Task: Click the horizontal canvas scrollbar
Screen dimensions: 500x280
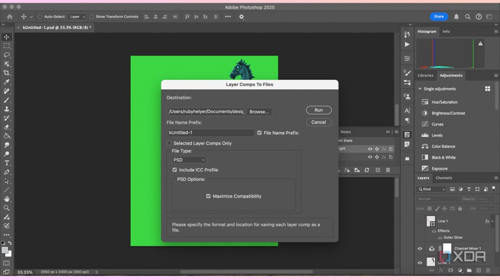Action: click(x=246, y=272)
